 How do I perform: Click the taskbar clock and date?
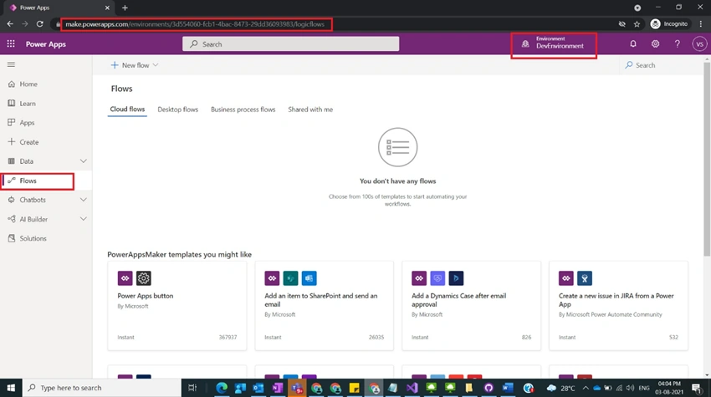pos(669,388)
